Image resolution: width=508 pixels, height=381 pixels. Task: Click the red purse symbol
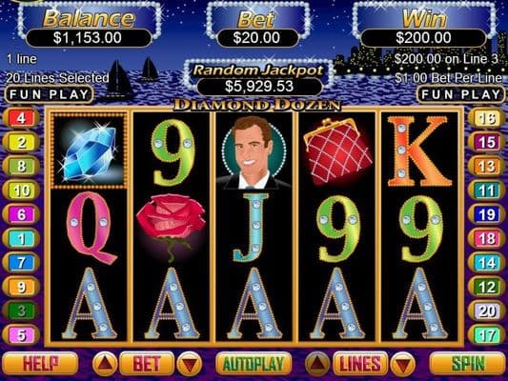tap(337, 151)
